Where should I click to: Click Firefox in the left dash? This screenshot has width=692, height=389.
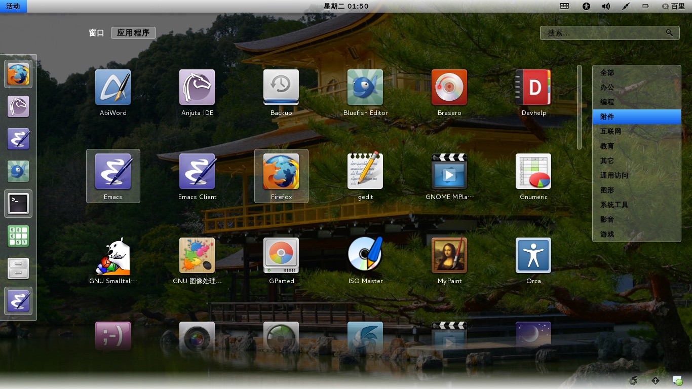18,74
